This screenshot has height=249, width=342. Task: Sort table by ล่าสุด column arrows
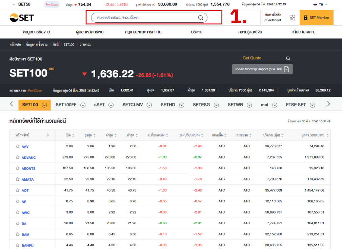tap(137, 135)
